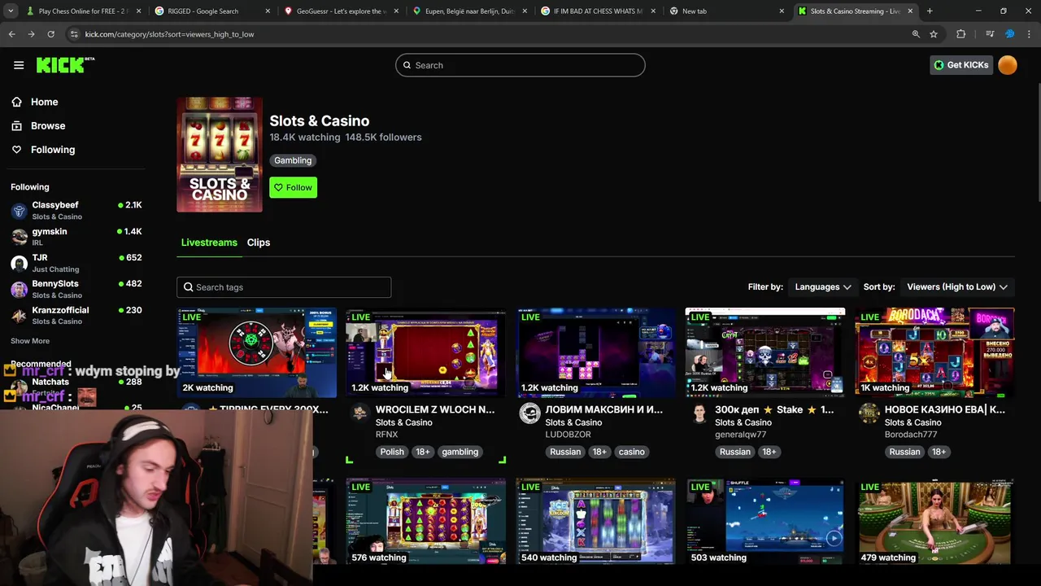The height and width of the screenshot is (586, 1041).
Task: Open gymskin channel in Following list
Action: click(x=76, y=236)
